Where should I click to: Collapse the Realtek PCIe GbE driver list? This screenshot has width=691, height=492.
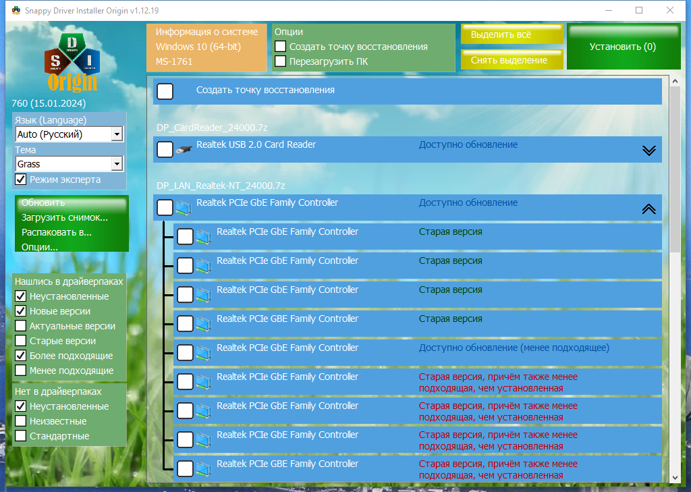[x=648, y=209]
